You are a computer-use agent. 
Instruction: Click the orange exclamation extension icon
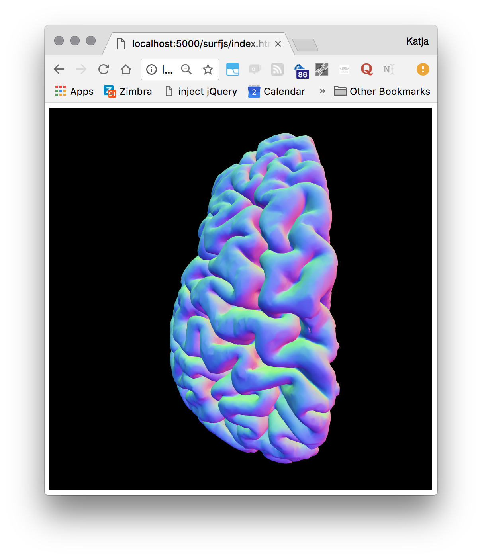(423, 69)
